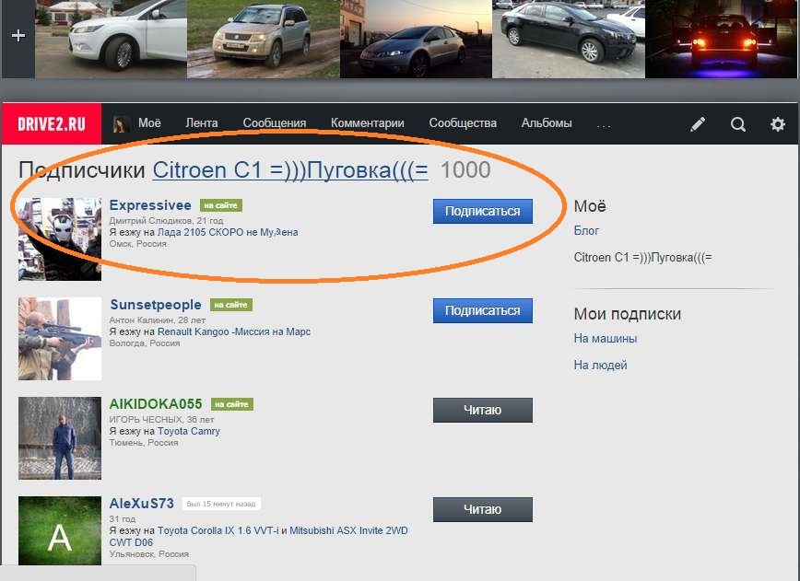Click the Вологда, Россия location text

click(145, 343)
